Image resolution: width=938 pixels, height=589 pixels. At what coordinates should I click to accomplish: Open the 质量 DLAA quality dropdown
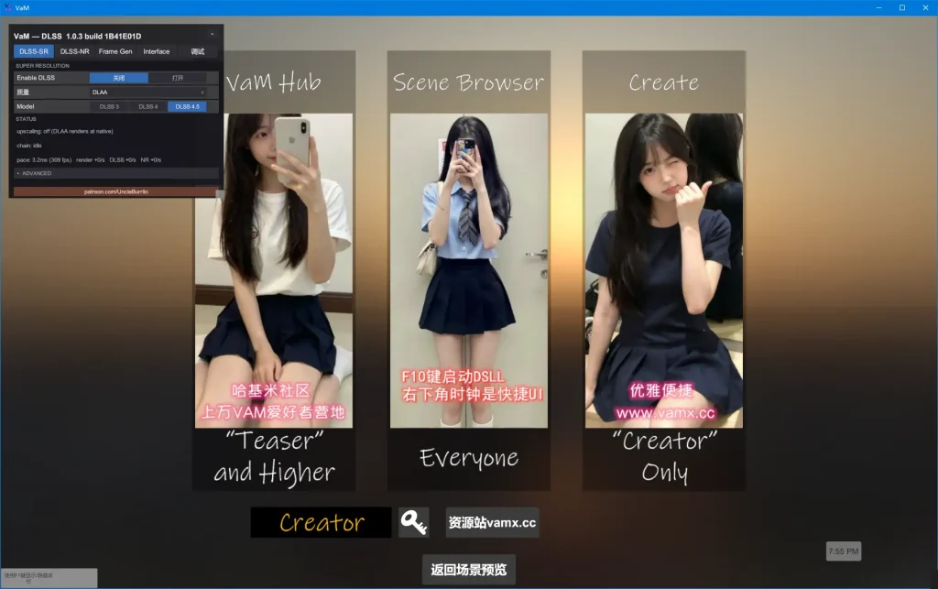147,93
